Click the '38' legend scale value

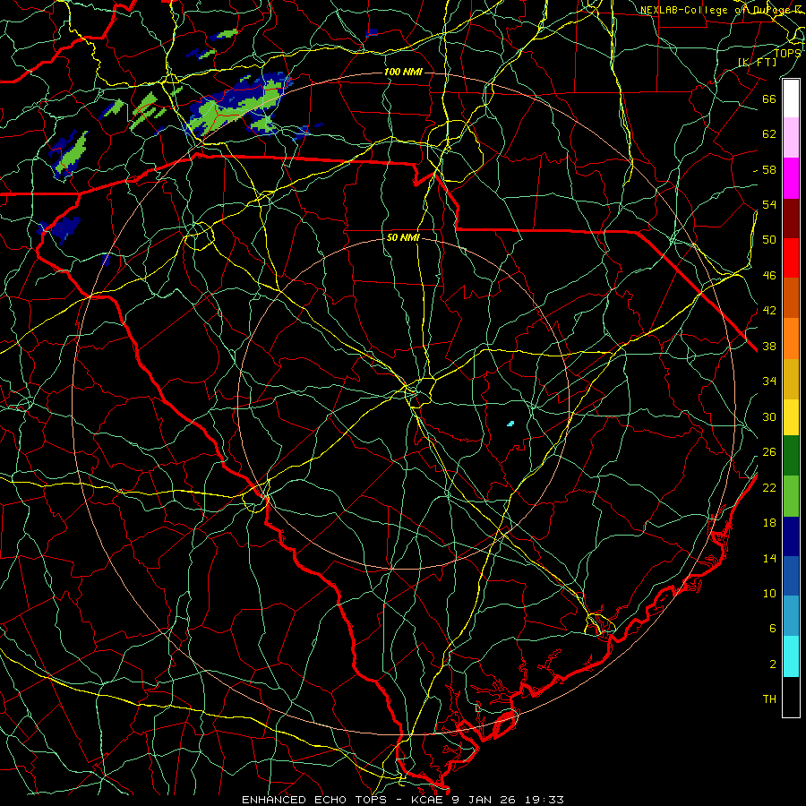[769, 346]
